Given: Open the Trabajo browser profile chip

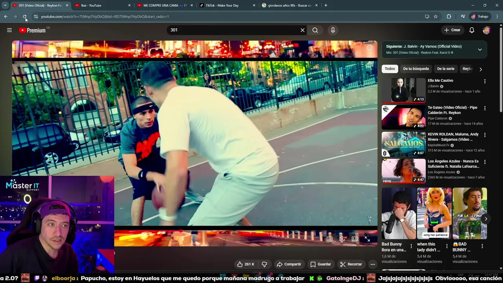Looking at the screenshot, I should tap(480, 17).
